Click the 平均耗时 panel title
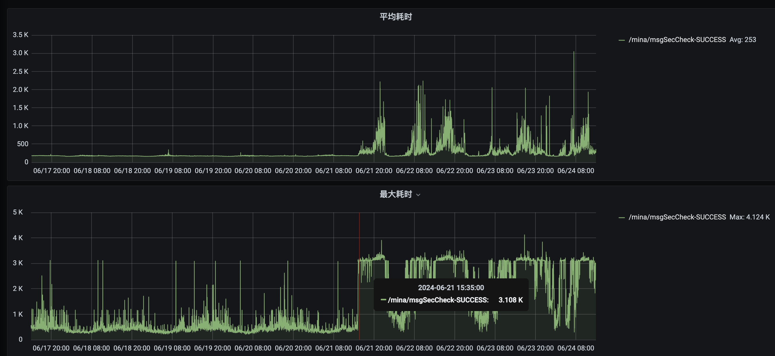The height and width of the screenshot is (356, 775). tap(395, 17)
